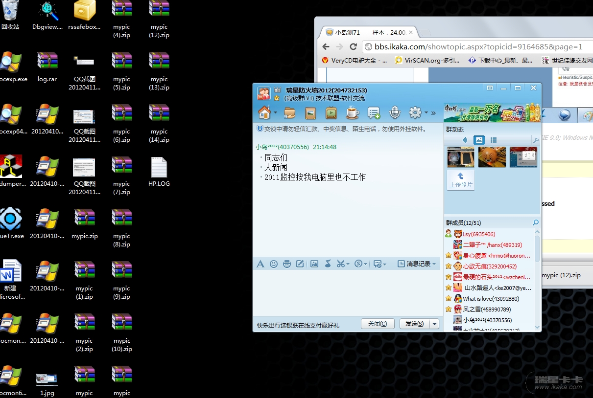
Task: Open log.rar on the desktop
Action: (47, 67)
